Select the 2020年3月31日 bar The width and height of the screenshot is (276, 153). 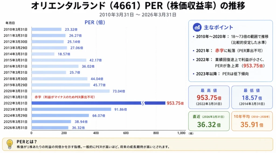pyautogui.click(x=71, y=91)
